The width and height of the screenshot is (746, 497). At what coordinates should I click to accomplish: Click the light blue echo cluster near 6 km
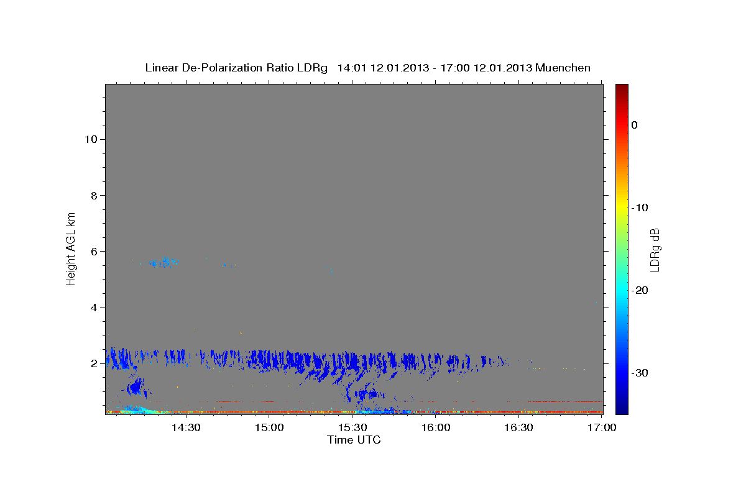[165, 262]
